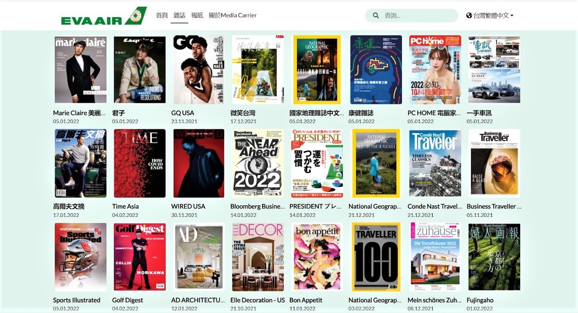Viewport: 578px width, 313px height.
Task: Open the Time Asia cover
Action: click(140, 163)
